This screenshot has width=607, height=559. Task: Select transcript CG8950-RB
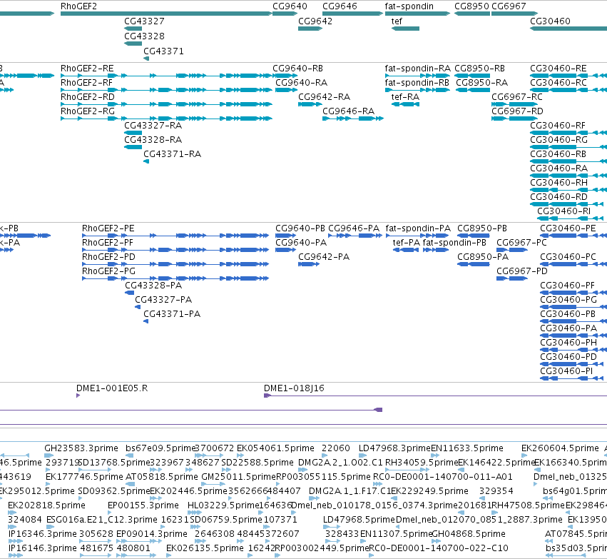tap(479, 69)
